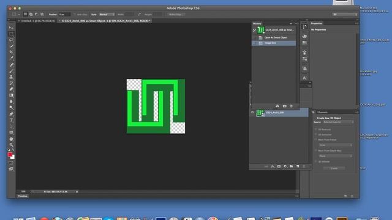Select the Type tool
392x220 pixels.
11,120
